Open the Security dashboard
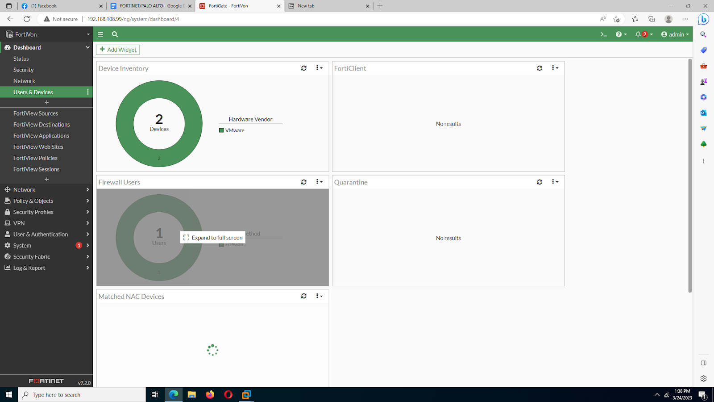 click(x=23, y=70)
